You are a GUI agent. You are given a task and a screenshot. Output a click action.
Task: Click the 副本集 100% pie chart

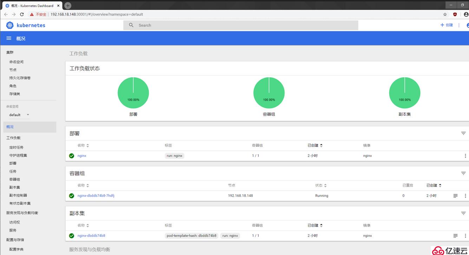coord(405,93)
